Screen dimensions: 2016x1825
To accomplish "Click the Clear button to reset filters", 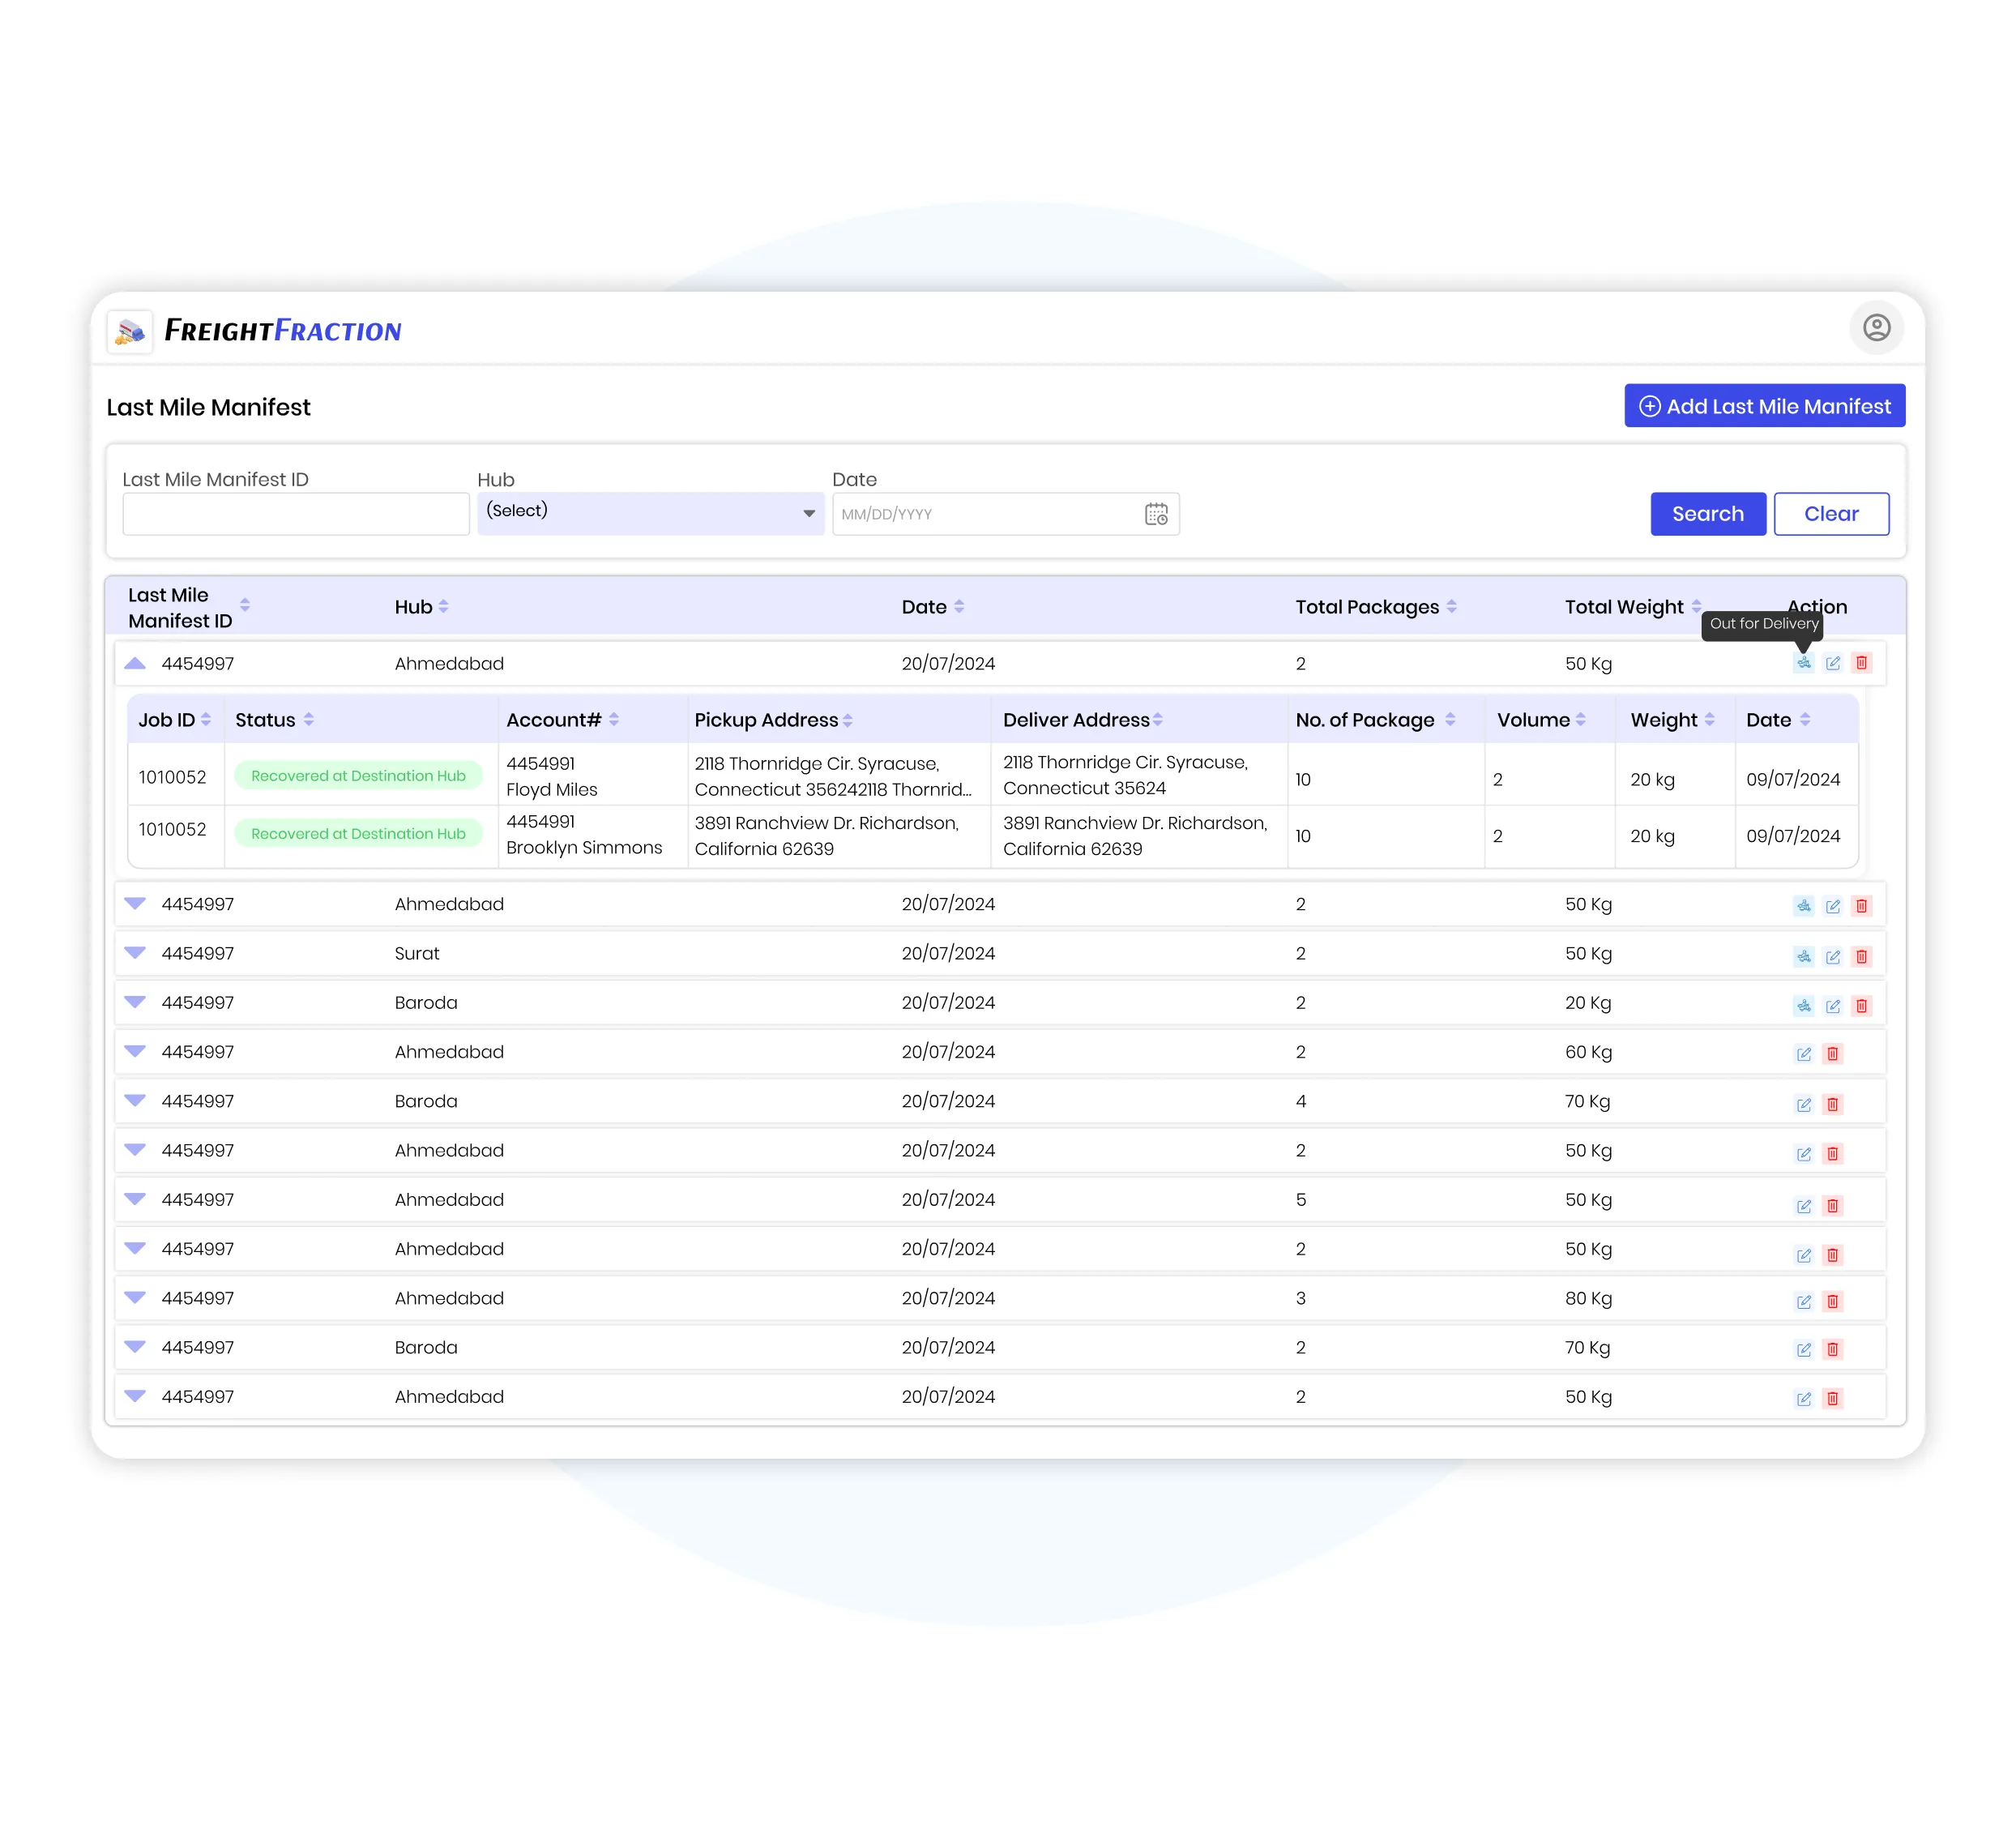I will pyautogui.click(x=1831, y=514).
